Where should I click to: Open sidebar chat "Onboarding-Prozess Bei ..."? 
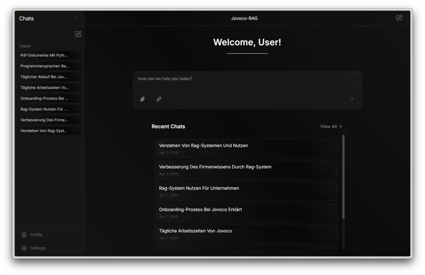tap(50, 99)
